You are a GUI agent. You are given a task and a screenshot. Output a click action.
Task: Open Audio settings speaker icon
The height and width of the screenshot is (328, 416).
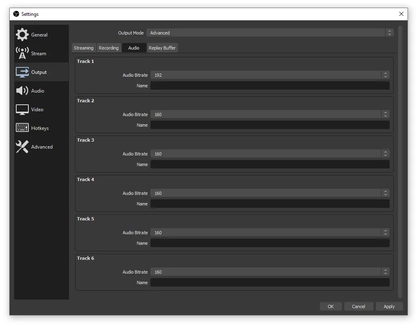[22, 91]
